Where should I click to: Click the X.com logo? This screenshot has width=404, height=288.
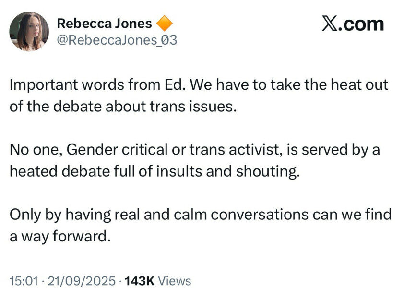coord(353,24)
